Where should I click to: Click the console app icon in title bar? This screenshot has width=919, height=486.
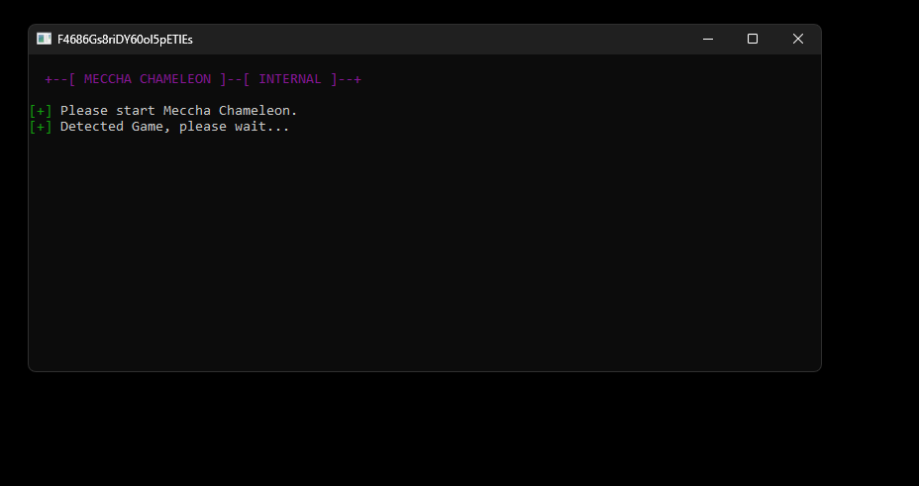click(x=44, y=39)
